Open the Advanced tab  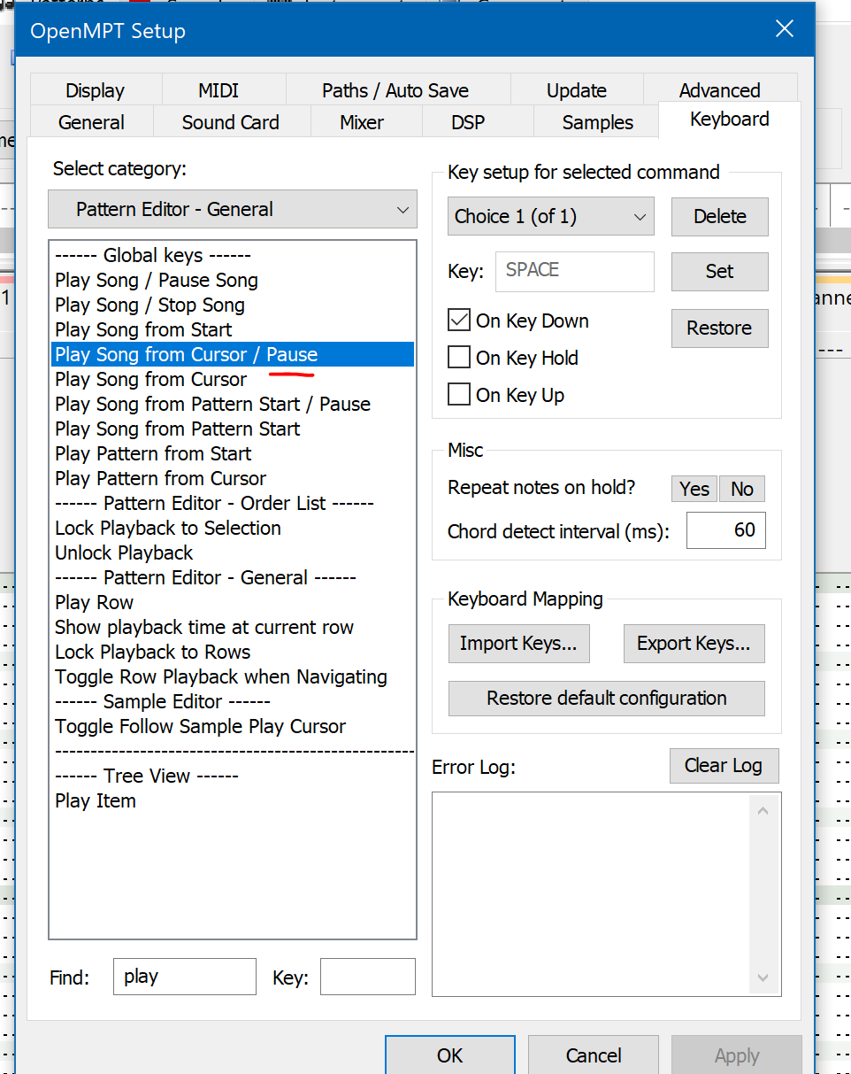point(720,90)
